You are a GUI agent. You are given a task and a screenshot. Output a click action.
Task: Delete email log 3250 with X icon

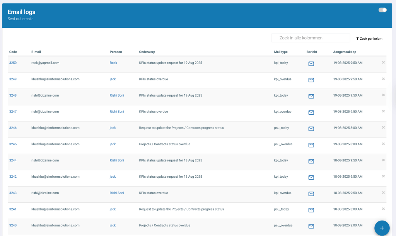pos(383,63)
